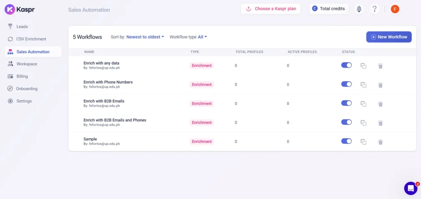The width and height of the screenshot is (421, 199).
Task: Click Enrichment tag in Enrich with any data row
Action: tap(201, 66)
